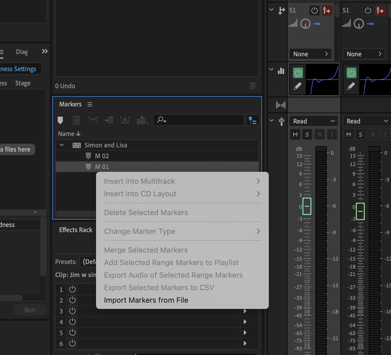Toggle power on effects rack slot 1
The image size is (391, 355).
[x=72, y=289]
